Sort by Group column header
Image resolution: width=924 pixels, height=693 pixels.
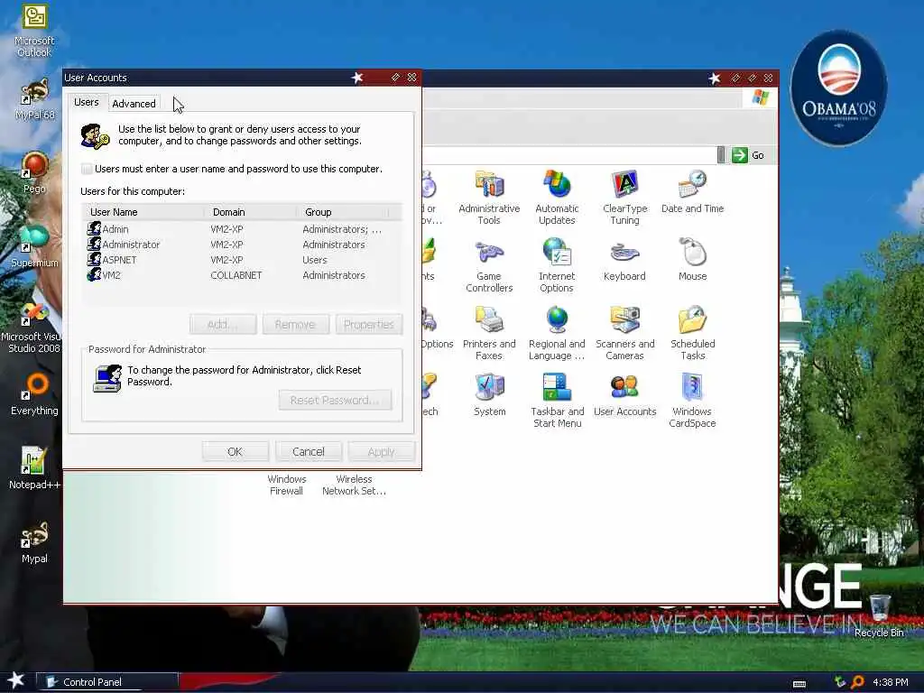(x=343, y=212)
